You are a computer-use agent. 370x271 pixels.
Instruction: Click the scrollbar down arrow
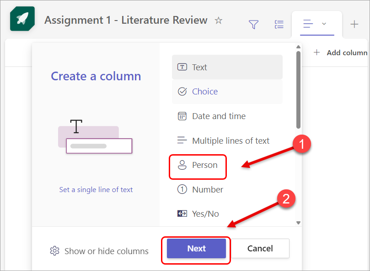[x=298, y=223]
